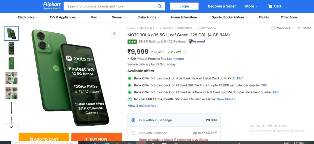This screenshot has width=314, height=144.
Task: Click the product search input field
Action: [x=110, y=6]
